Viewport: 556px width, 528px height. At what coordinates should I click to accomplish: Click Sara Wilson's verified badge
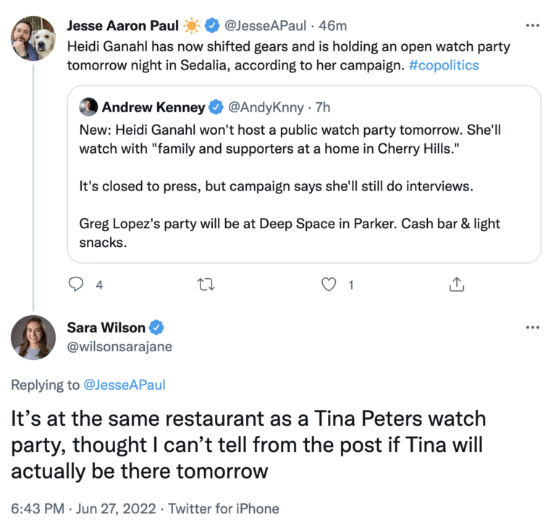pyautogui.click(x=156, y=327)
